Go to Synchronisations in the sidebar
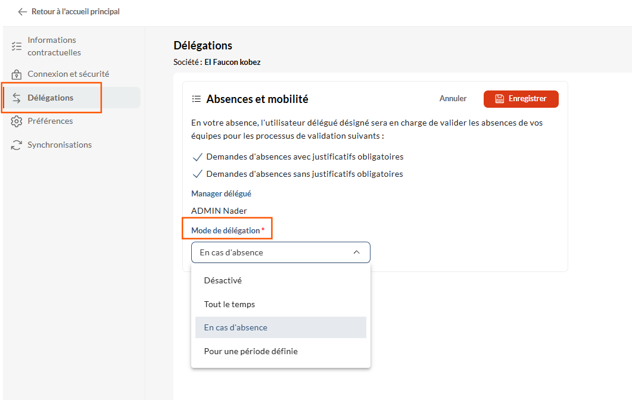 coord(60,145)
